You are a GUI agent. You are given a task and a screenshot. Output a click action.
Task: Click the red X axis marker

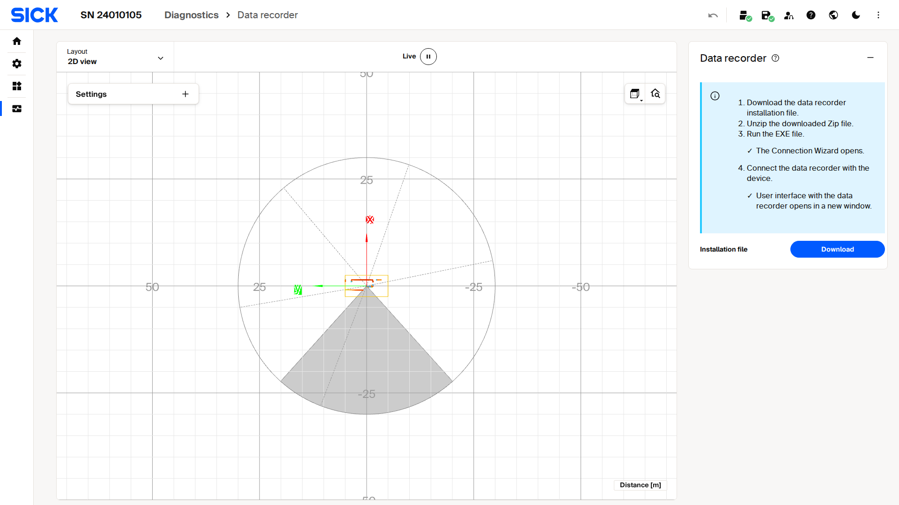coord(370,219)
